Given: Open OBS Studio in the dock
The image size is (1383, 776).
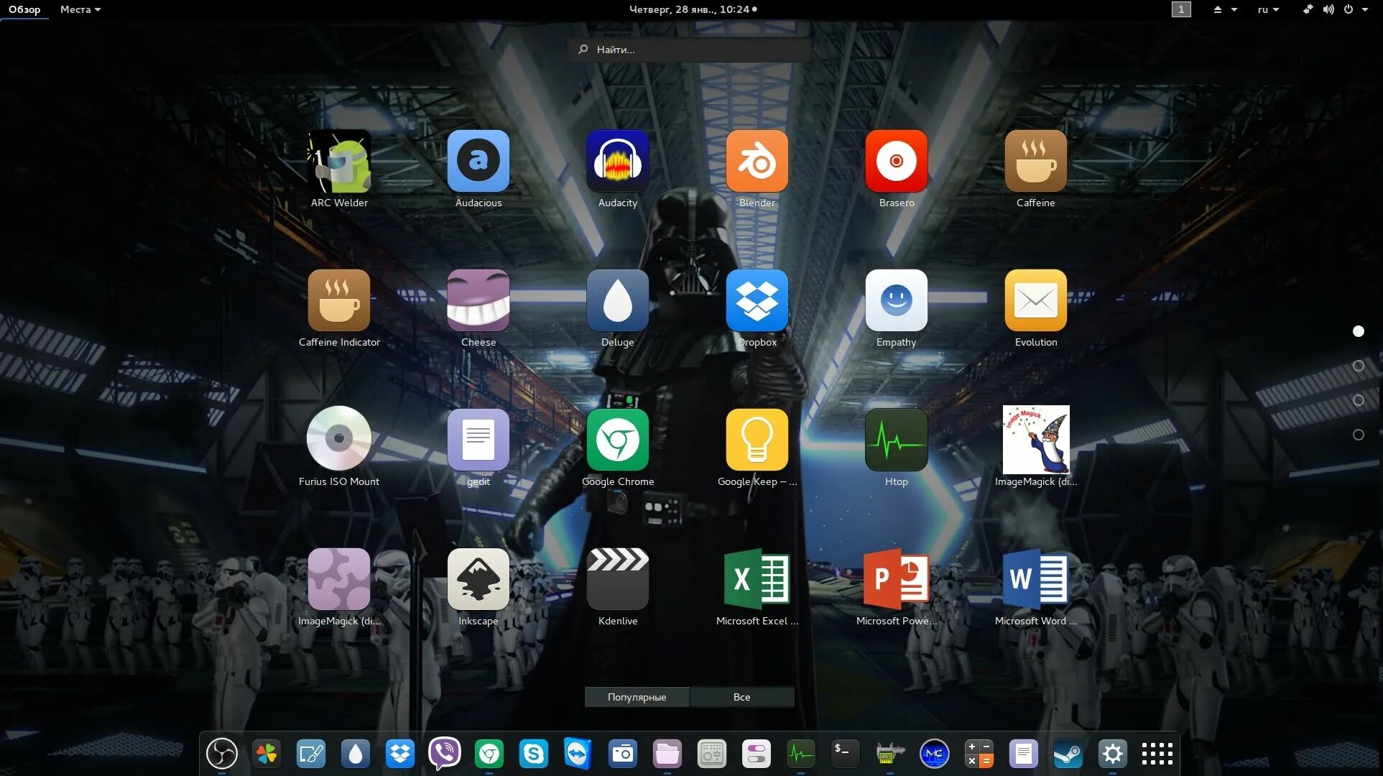Looking at the screenshot, I should [221, 754].
